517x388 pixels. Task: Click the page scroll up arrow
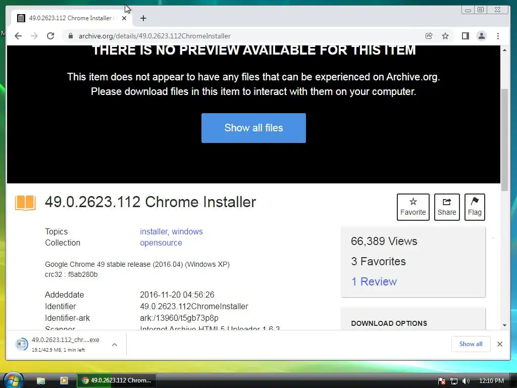[504, 50]
